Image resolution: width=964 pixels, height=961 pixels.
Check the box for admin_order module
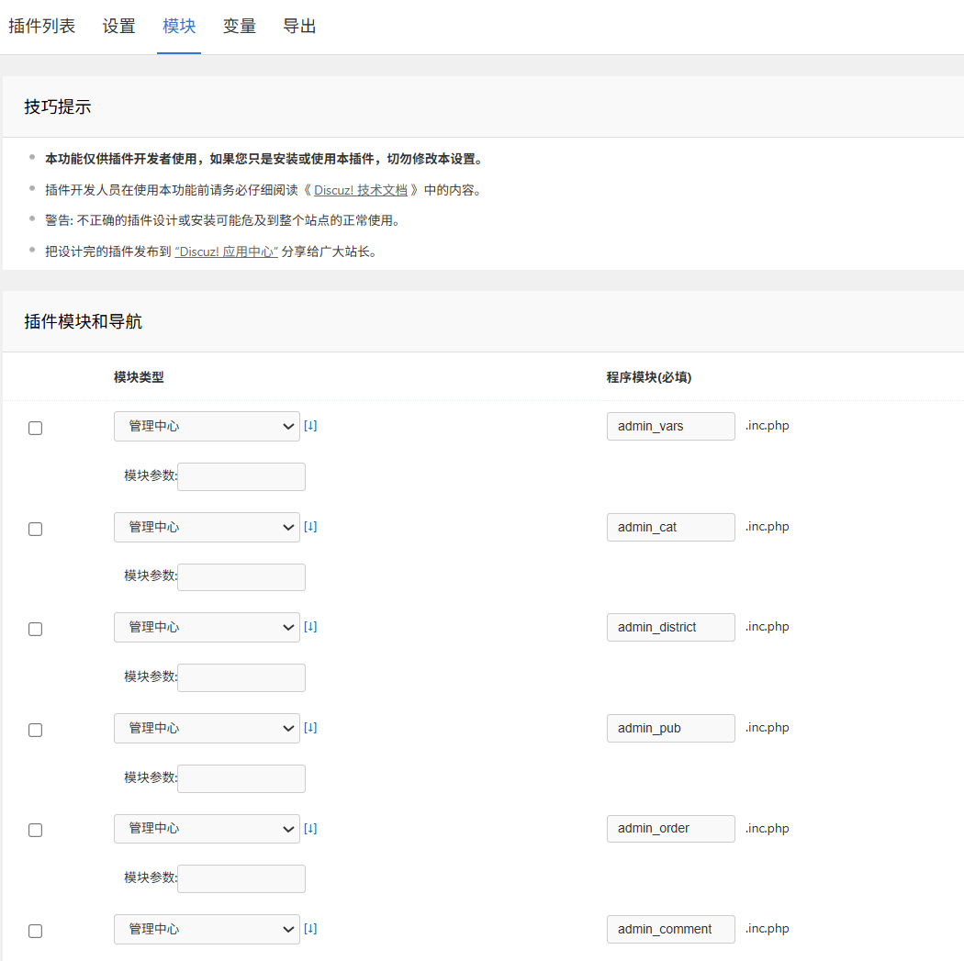click(x=36, y=830)
